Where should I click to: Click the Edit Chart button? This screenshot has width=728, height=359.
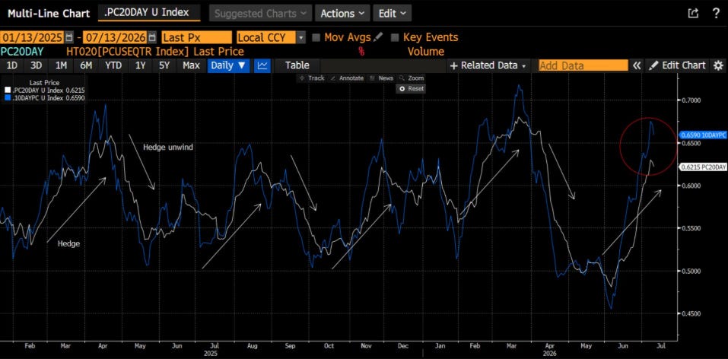click(678, 65)
